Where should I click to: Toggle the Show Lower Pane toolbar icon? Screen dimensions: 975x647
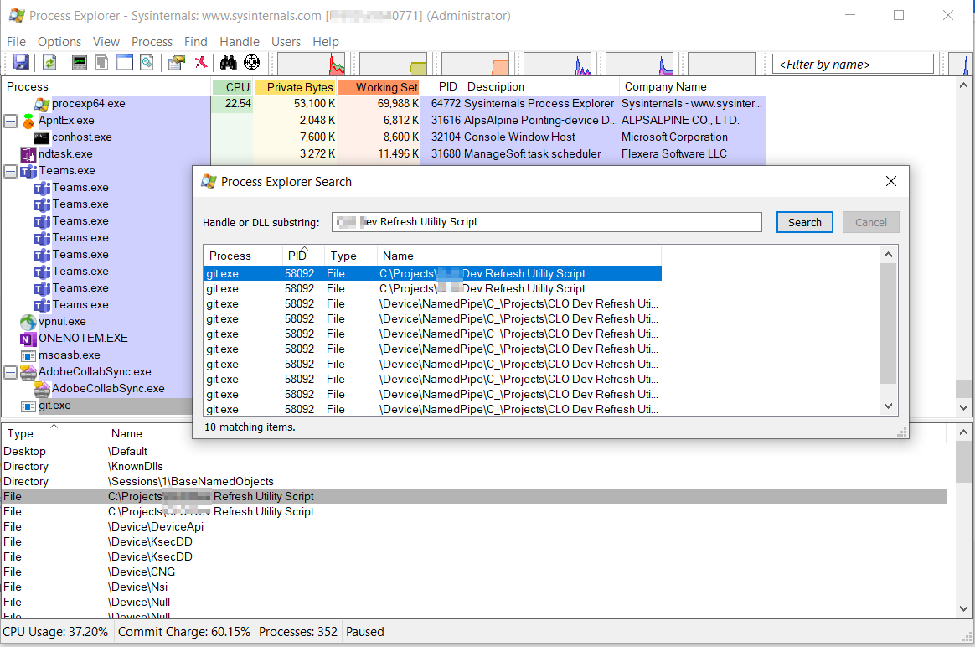click(x=125, y=63)
